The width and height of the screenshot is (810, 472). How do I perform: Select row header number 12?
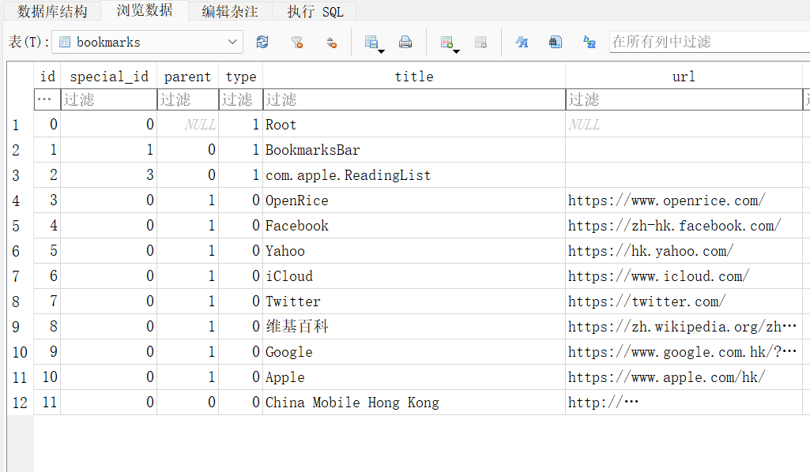(x=21, y=403)
